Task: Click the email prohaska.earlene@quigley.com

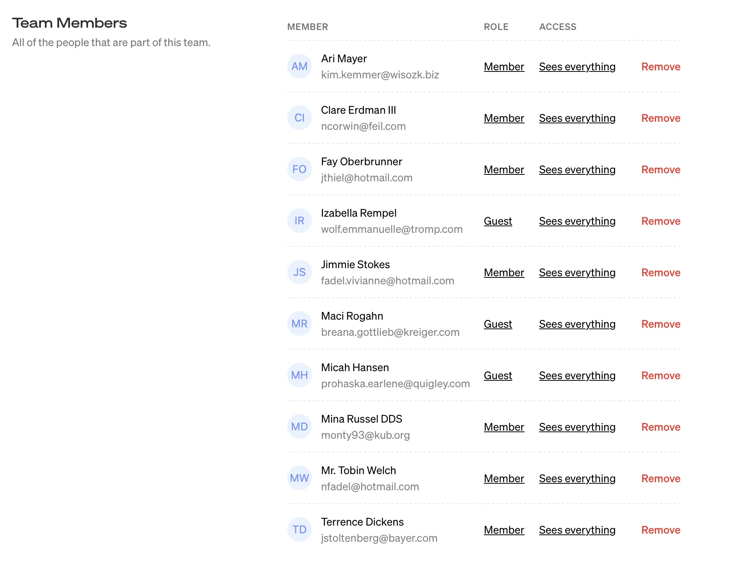Action: click(x=396, y=383)
